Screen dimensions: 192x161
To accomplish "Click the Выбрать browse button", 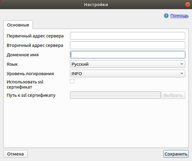I will (173, 95).
